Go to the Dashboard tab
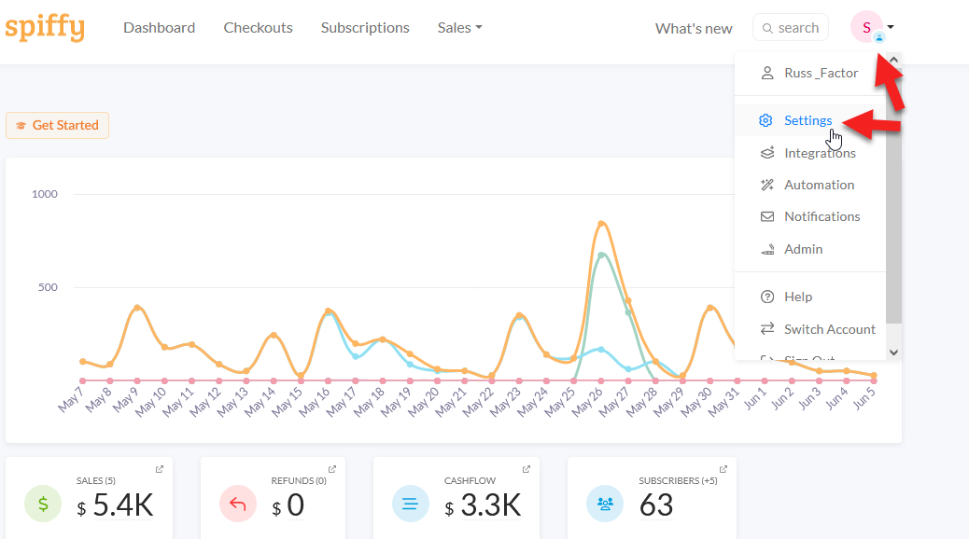969x539 pixels. [x=160, y=28]
